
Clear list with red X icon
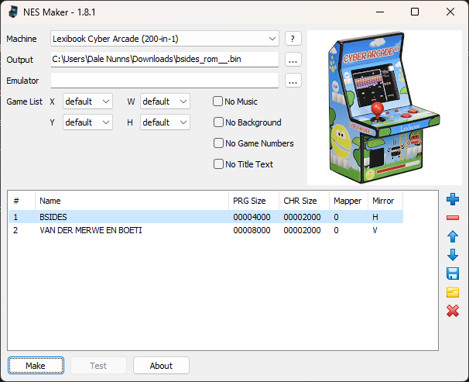pos(453,311)
